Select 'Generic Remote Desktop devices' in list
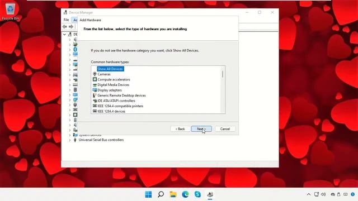Viewport: 358px width, 201px height. (x=121, y=95)
